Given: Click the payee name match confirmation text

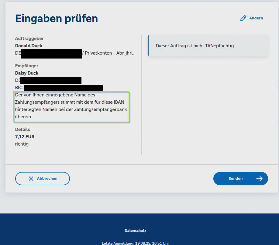Looking at the screenshot, I should (71, 106).
